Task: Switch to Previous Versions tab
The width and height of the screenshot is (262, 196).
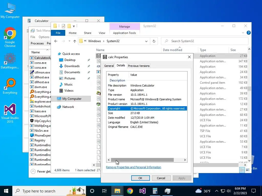Action: click(x=139, y=66)
